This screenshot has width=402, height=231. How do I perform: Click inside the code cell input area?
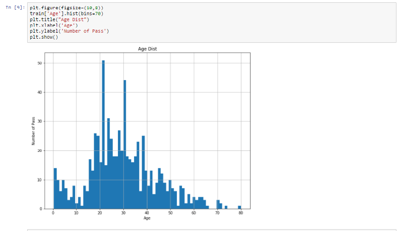coord(212,23)
